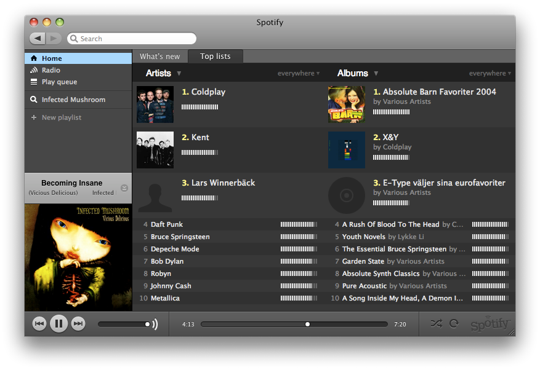Go forward with the right arrow button
Viewport: 540px width, 370px height.
click(x=54, y=39)
